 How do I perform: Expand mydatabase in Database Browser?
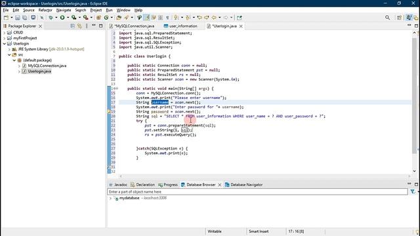tap(110, 198)
